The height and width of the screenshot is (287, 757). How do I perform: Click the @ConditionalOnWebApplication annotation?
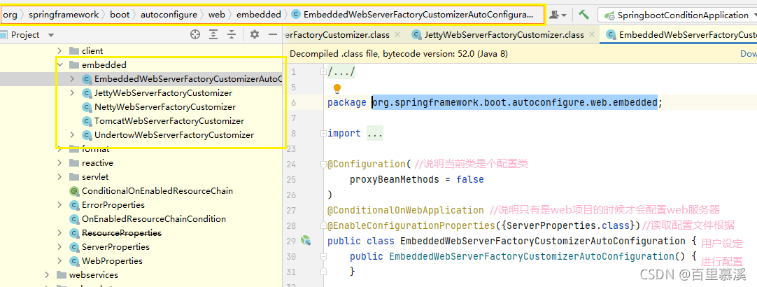coord(406,210)
